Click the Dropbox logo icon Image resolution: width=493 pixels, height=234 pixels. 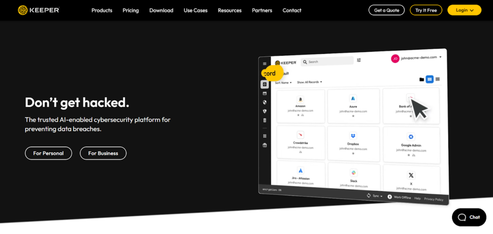pos(353,136)
